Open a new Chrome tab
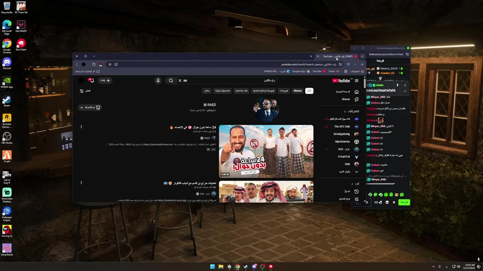 pos(311,56)
